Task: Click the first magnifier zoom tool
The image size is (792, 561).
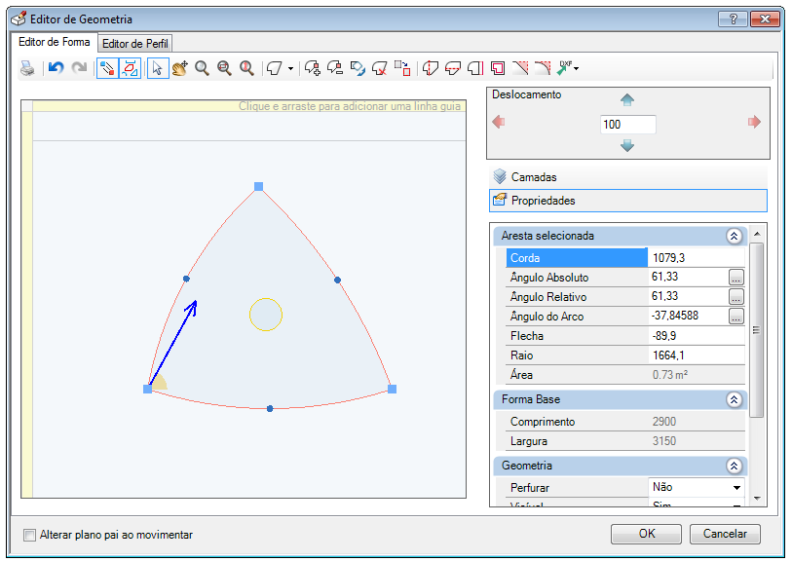Action: [x=202, y=68]
